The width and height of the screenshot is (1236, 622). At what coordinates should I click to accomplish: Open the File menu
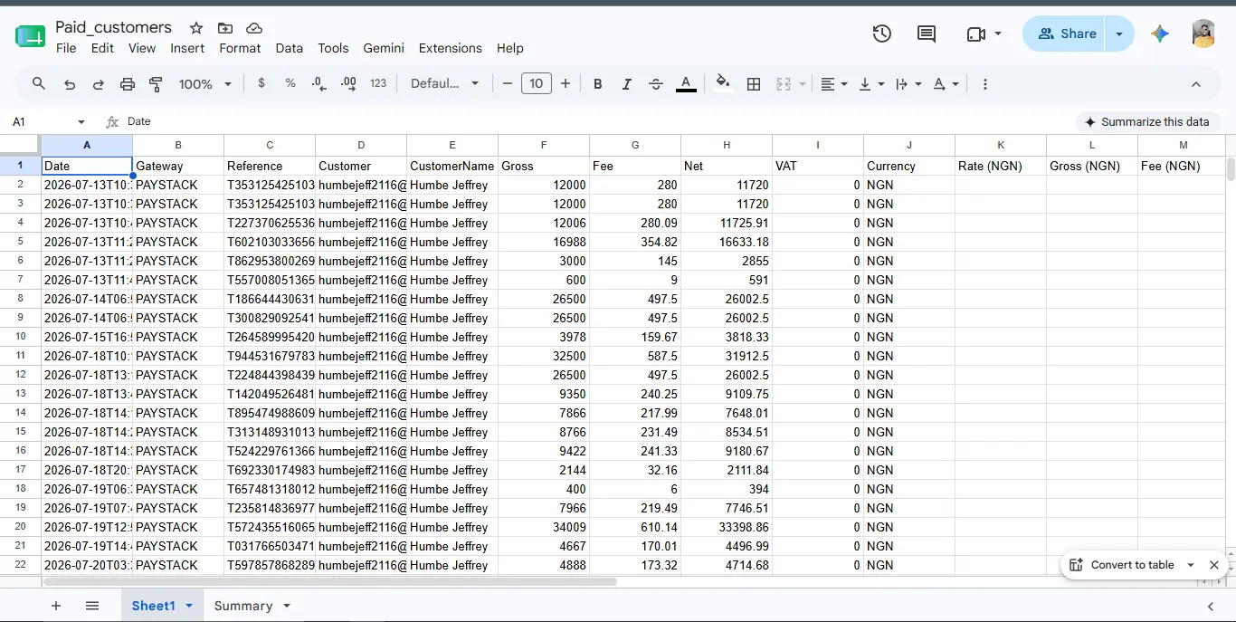(x=66, y=48)
